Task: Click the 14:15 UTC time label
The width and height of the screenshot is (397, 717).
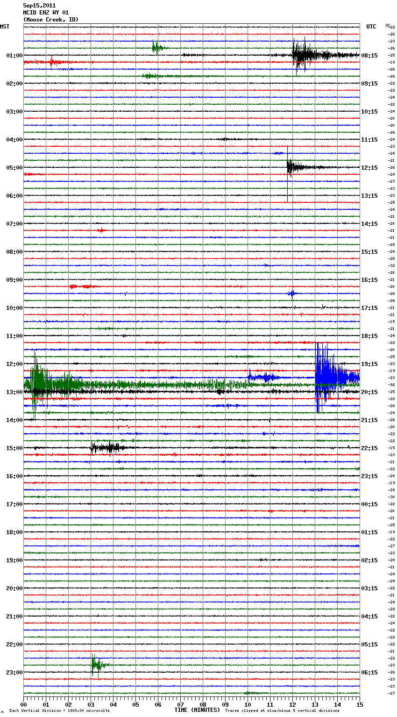Action: 369,224
